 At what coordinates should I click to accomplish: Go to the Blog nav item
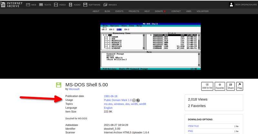(107, 11)
